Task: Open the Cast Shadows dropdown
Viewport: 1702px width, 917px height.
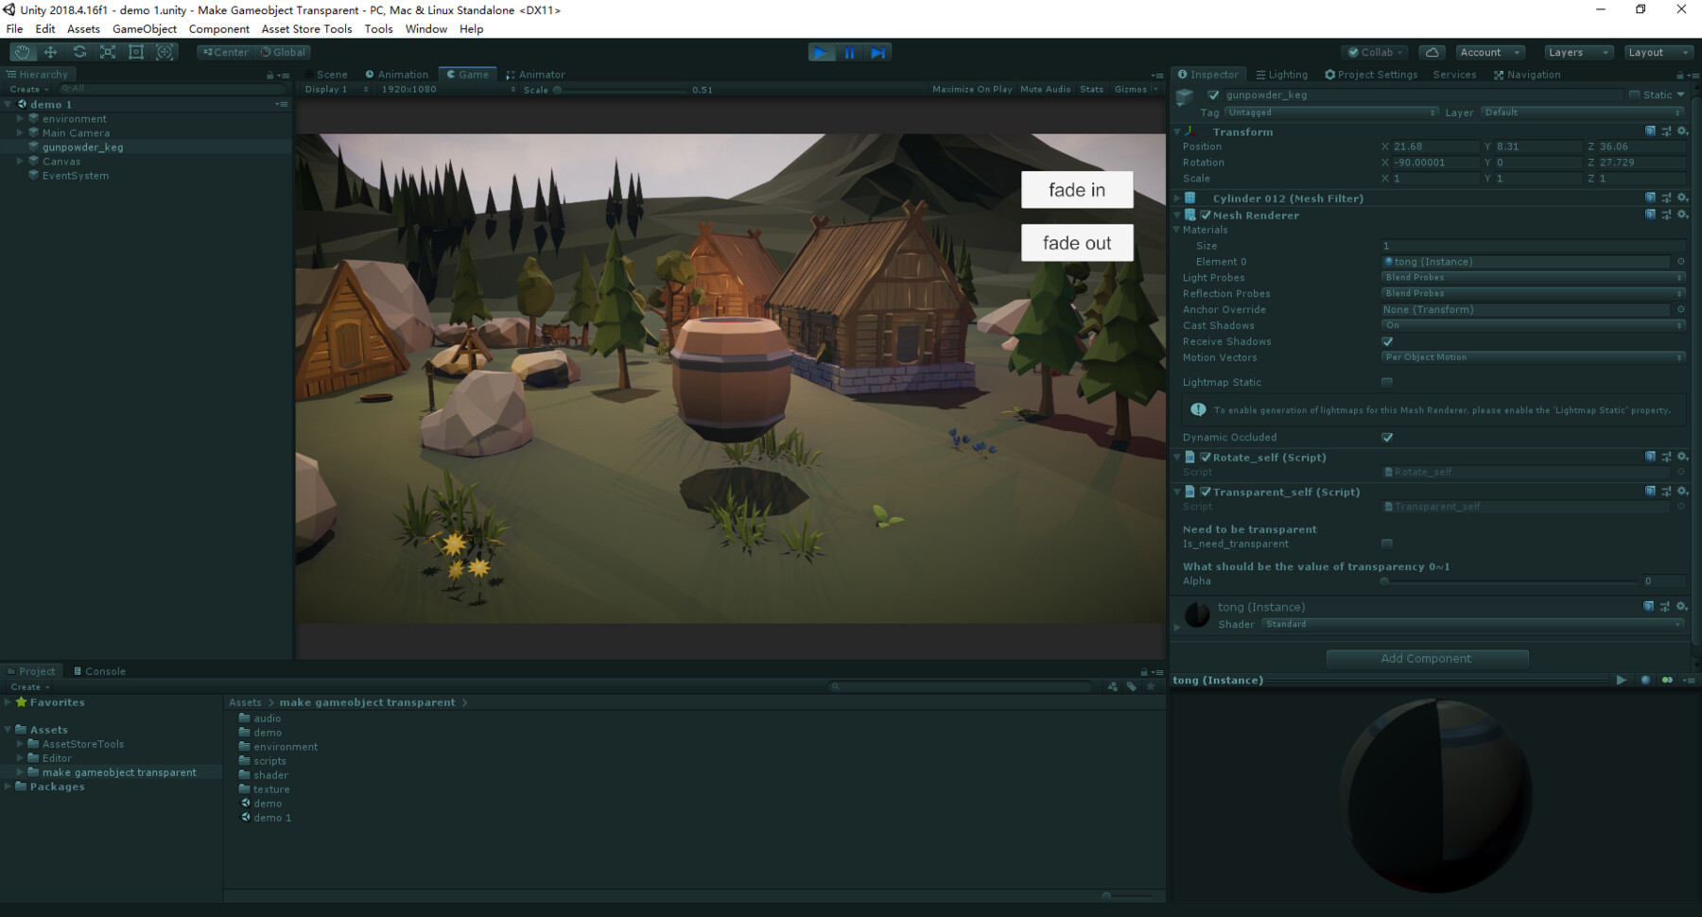Action: pyautogui.click(x=1532, y=325)
